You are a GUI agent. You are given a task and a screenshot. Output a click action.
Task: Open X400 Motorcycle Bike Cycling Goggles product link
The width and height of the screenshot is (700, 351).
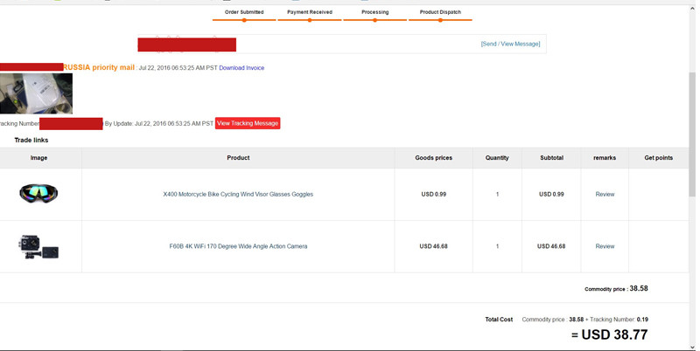click(x=238, y=194)
